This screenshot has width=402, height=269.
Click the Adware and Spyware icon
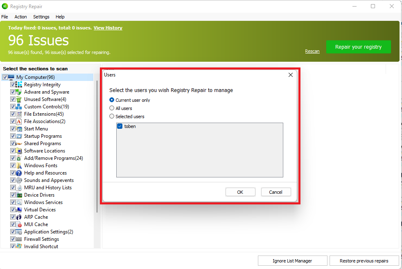19,92
